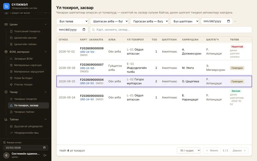Open the Гаргасан алба filter dropdown
The height and width of the screenshot is (161, 257).
click(149, 21)
